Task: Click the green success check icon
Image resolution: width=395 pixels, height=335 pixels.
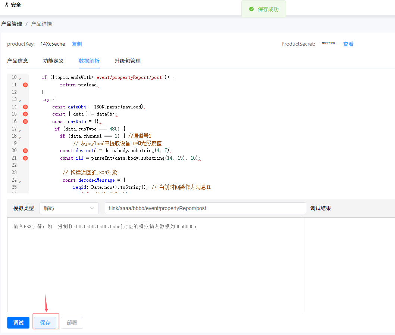Action: (251, 9)
